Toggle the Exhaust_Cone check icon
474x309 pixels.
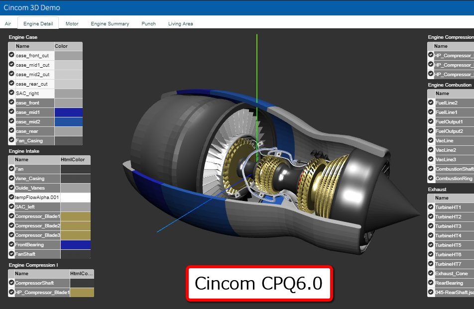[x=431, y=273]
